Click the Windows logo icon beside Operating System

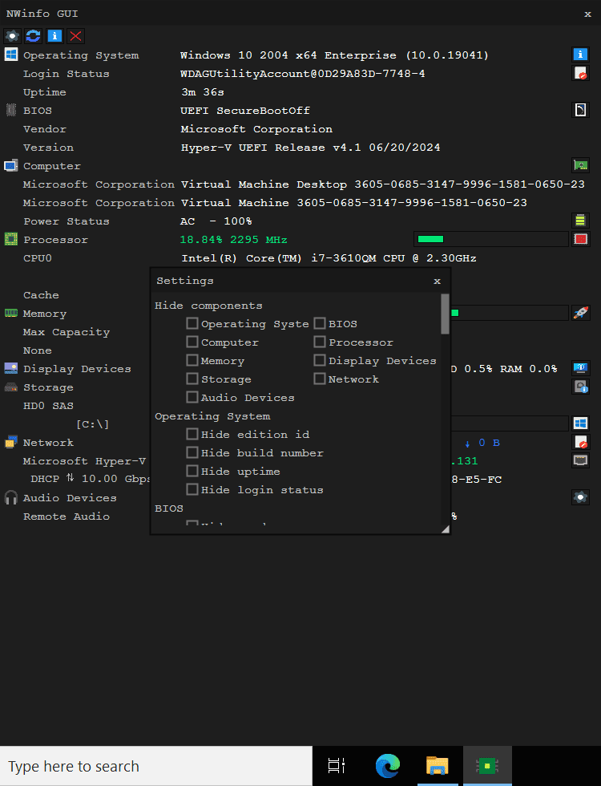[x=11, y=55]
